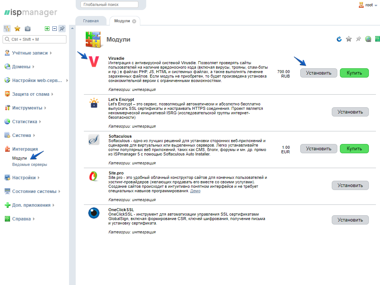Screen dimensions: 380x285
Task: Open the Site.pro Демо link
Action: coord(195,191)
